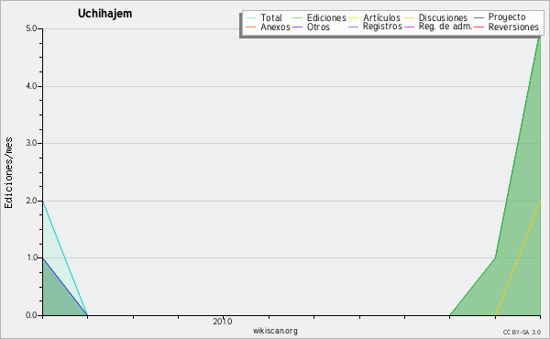Select the Proyecto legend entry
This screenshot has height=339, width=550.
tap(507, 17)
